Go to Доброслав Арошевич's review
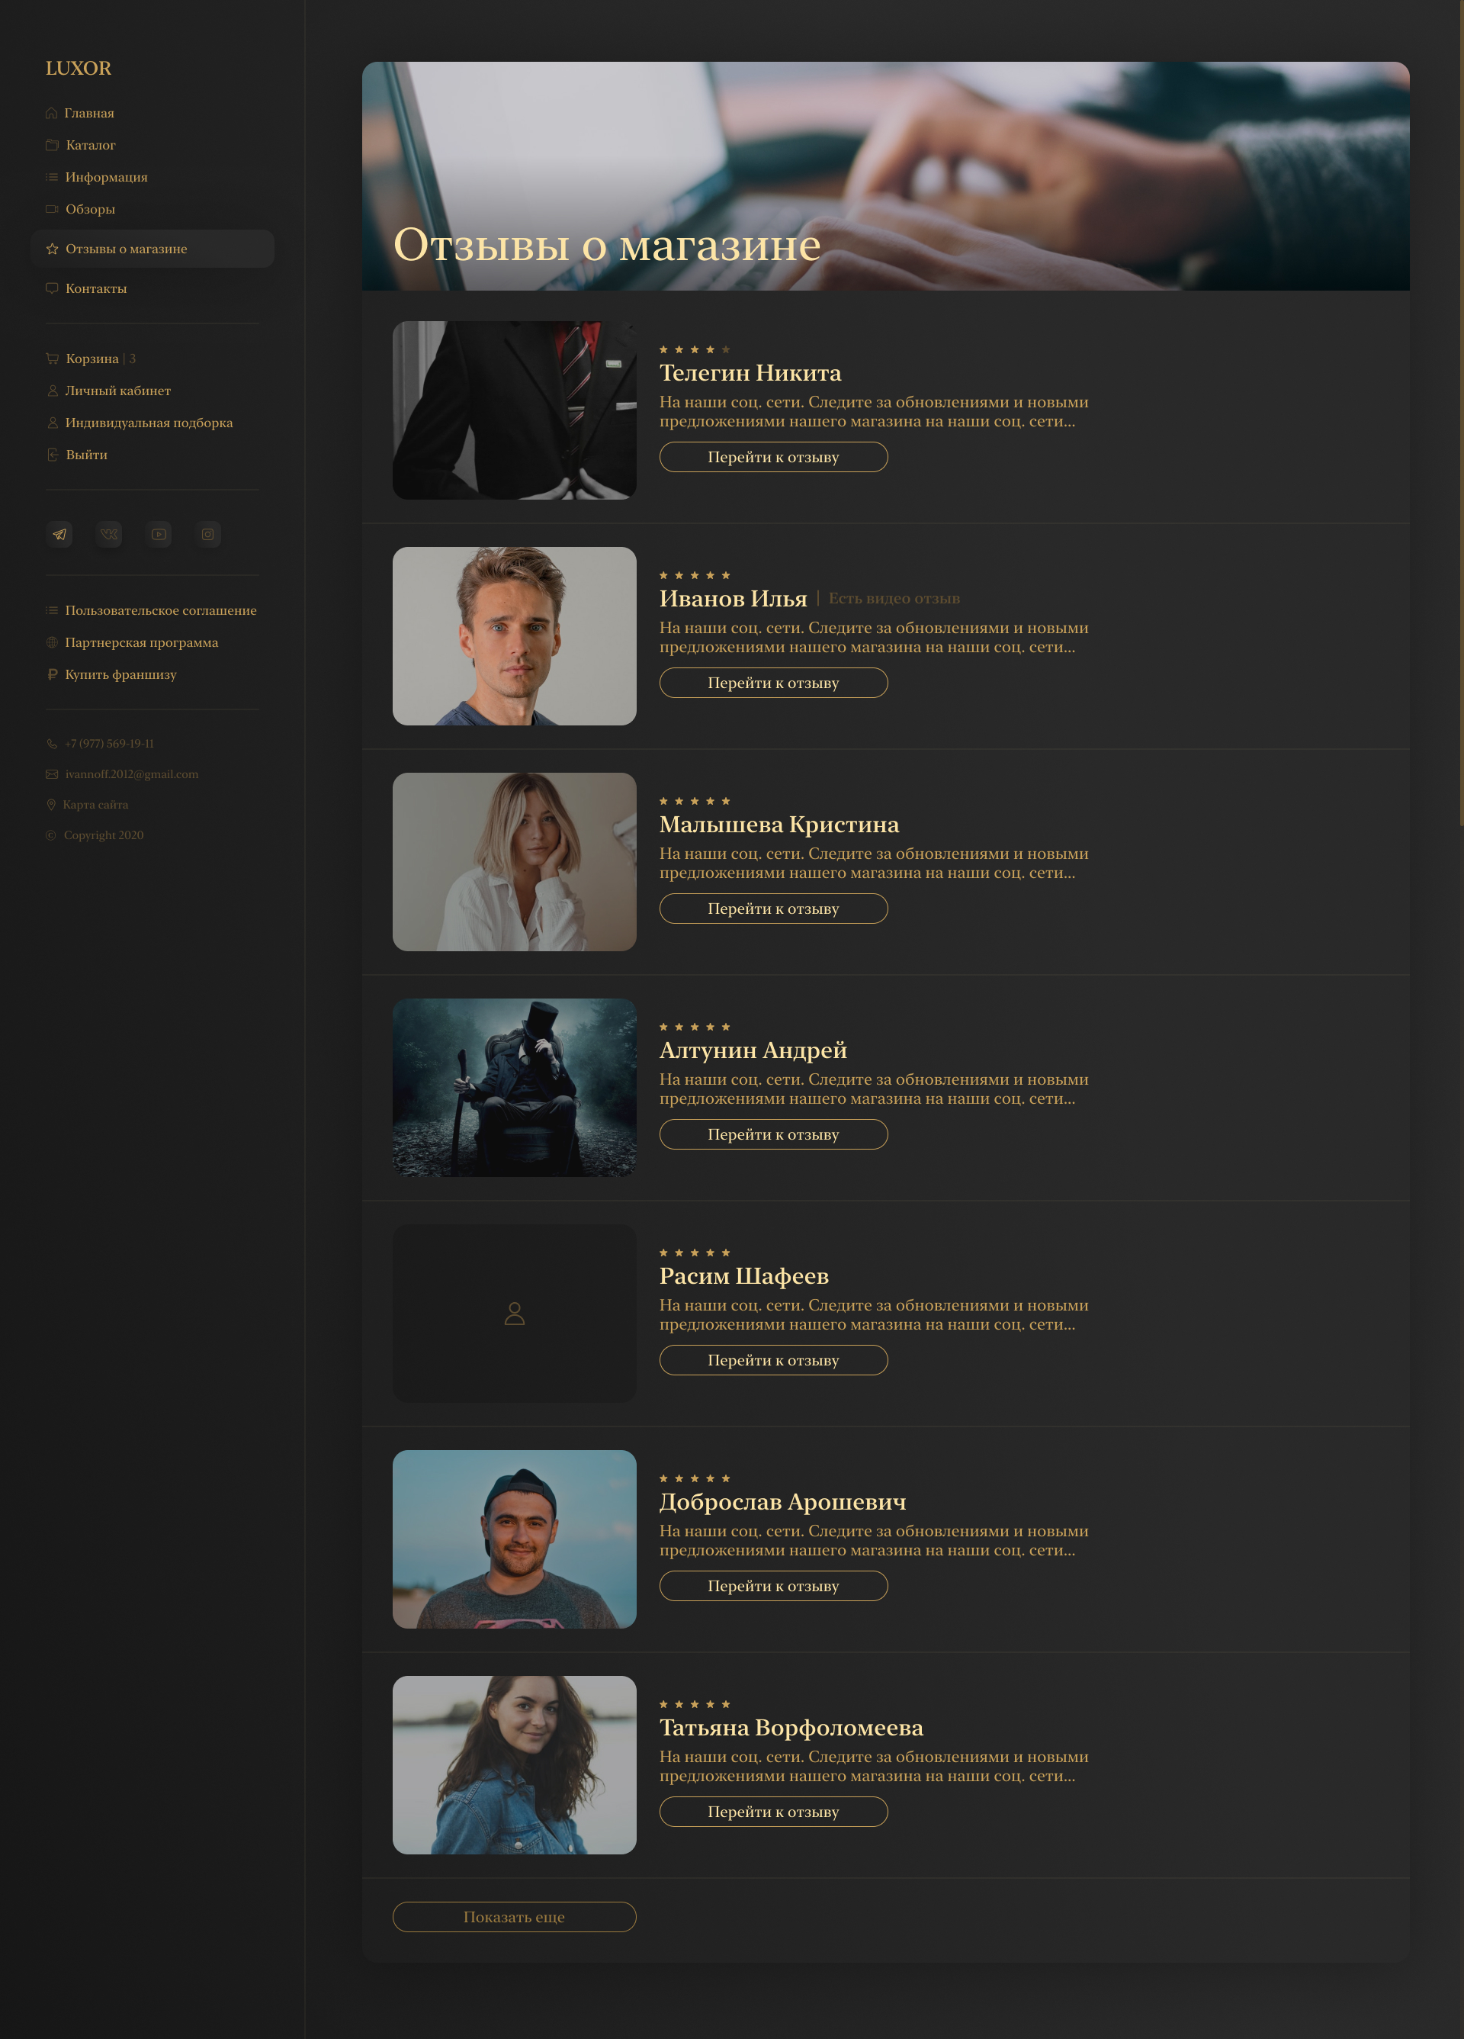Image resolution: width=1464 pixels, height=2039 pixels. 773,1585
